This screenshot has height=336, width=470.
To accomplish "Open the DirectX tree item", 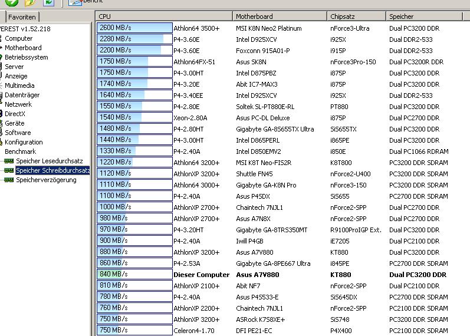I will (x=15, y=114).
